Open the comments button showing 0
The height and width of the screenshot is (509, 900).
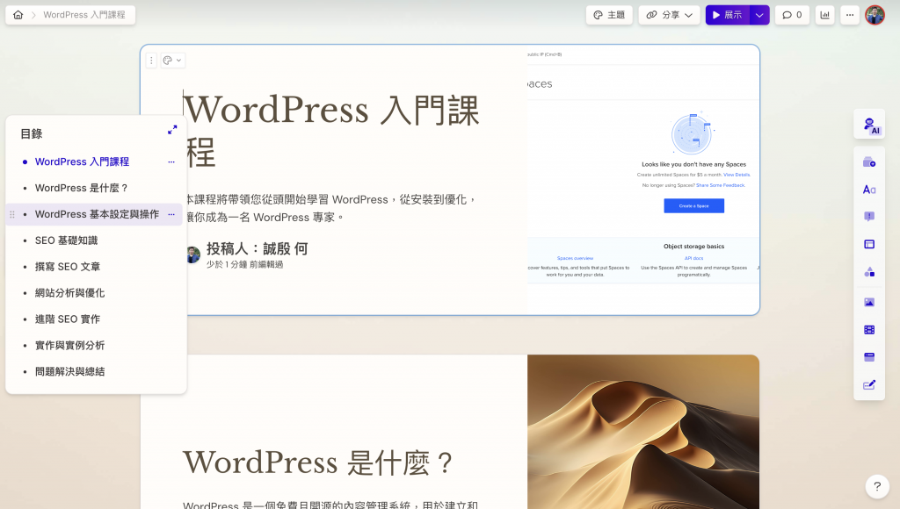pyautogui.click(x=792, y=15)
